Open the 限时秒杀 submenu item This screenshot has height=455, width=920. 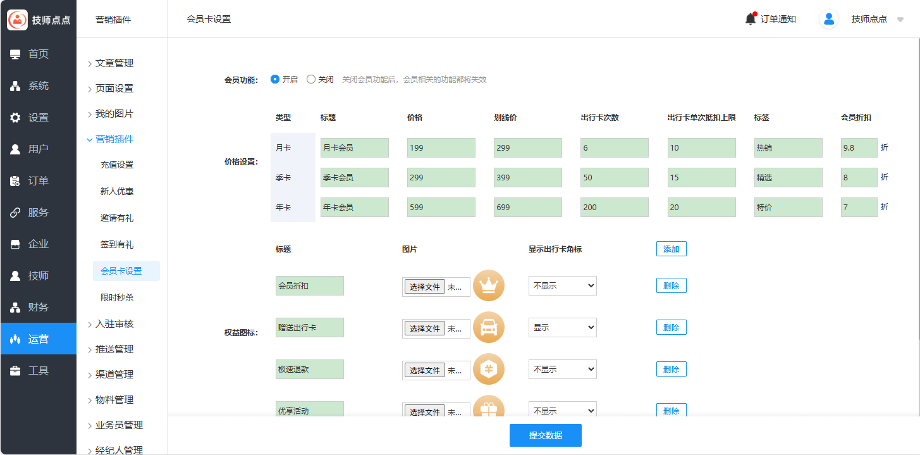pos(117,297)
